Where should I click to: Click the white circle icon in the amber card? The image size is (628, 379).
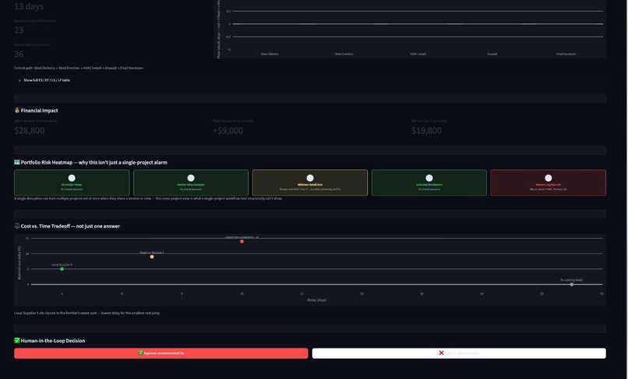click(x=310, y=178)
